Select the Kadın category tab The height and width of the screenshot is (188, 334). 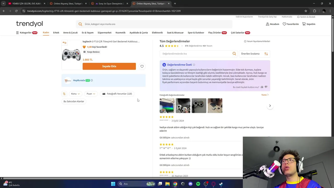point(46,33)
